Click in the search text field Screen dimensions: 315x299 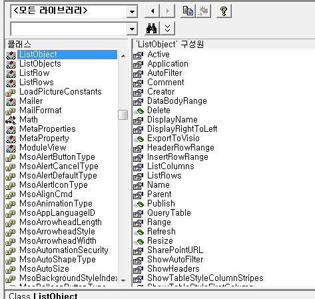coord(69,29)
